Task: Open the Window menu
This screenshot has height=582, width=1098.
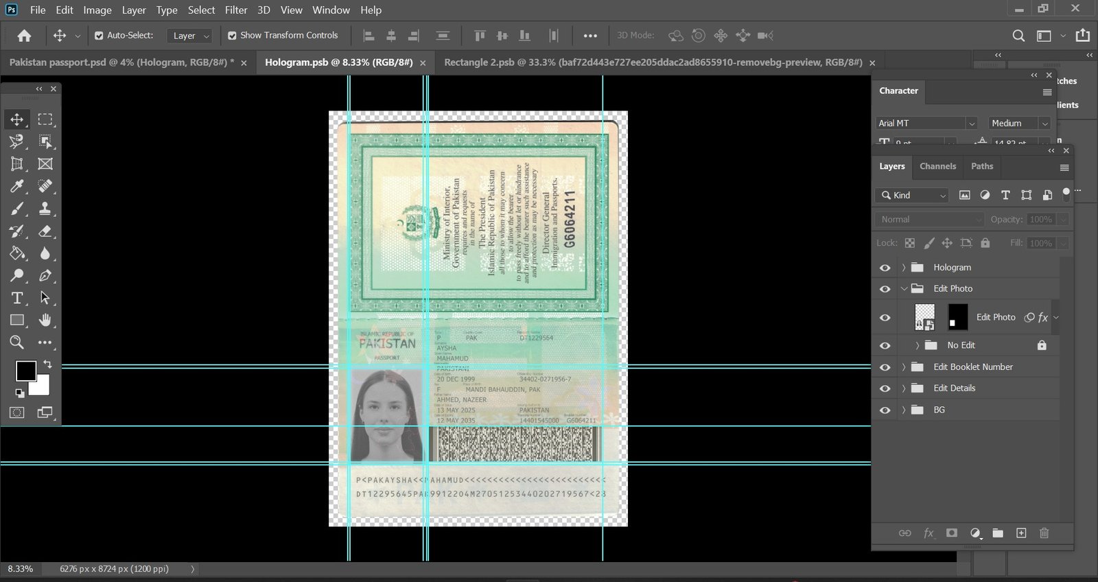Action: coord(331,10)
